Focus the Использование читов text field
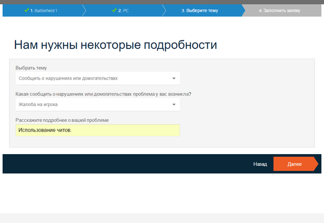The image size is (324, 223). (97, 130)
